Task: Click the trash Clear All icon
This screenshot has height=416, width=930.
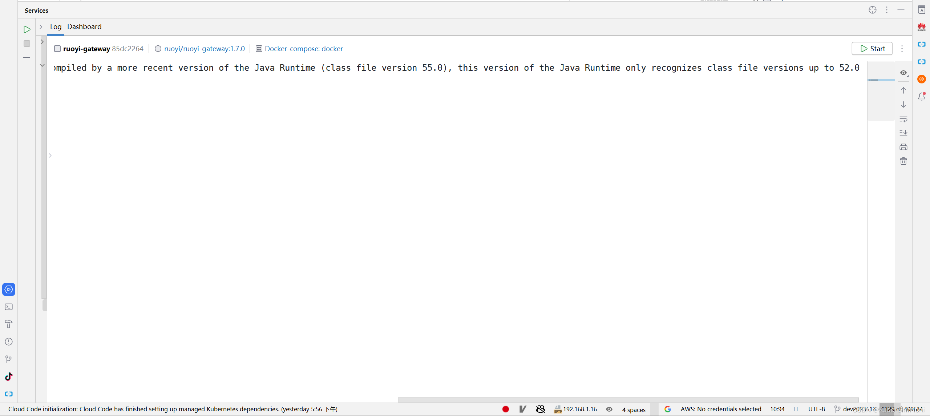Action: [903, 161]
